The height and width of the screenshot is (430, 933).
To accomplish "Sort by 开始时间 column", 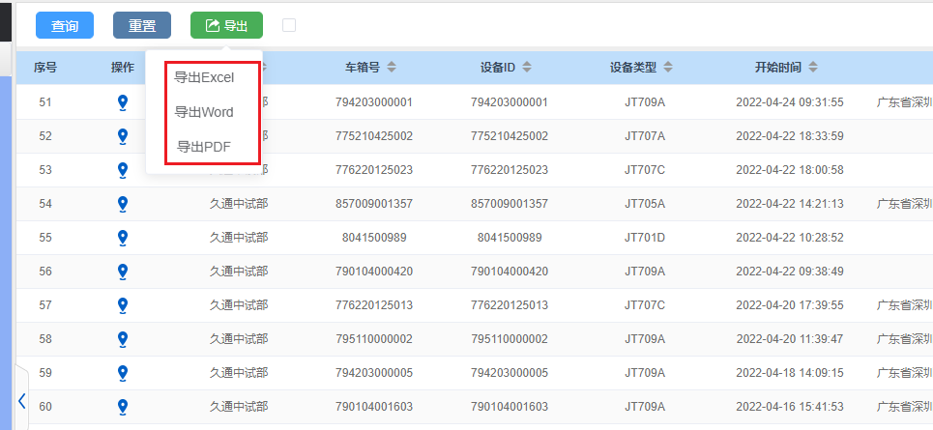I will (813, 68).
